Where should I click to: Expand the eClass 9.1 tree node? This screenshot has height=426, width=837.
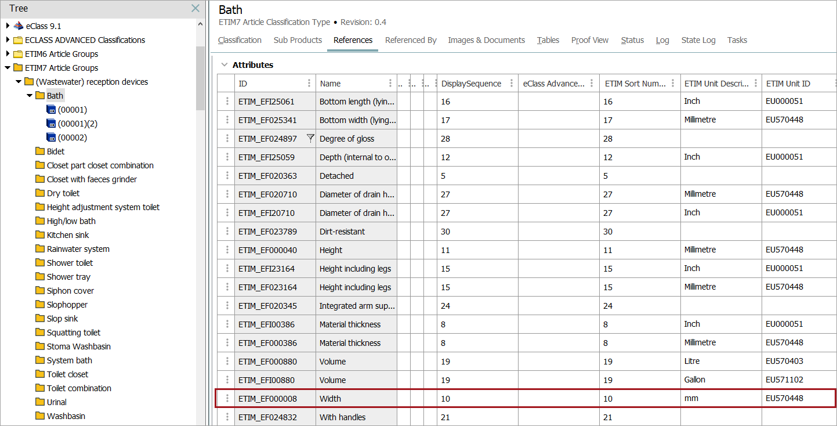[x=8, y=26]
